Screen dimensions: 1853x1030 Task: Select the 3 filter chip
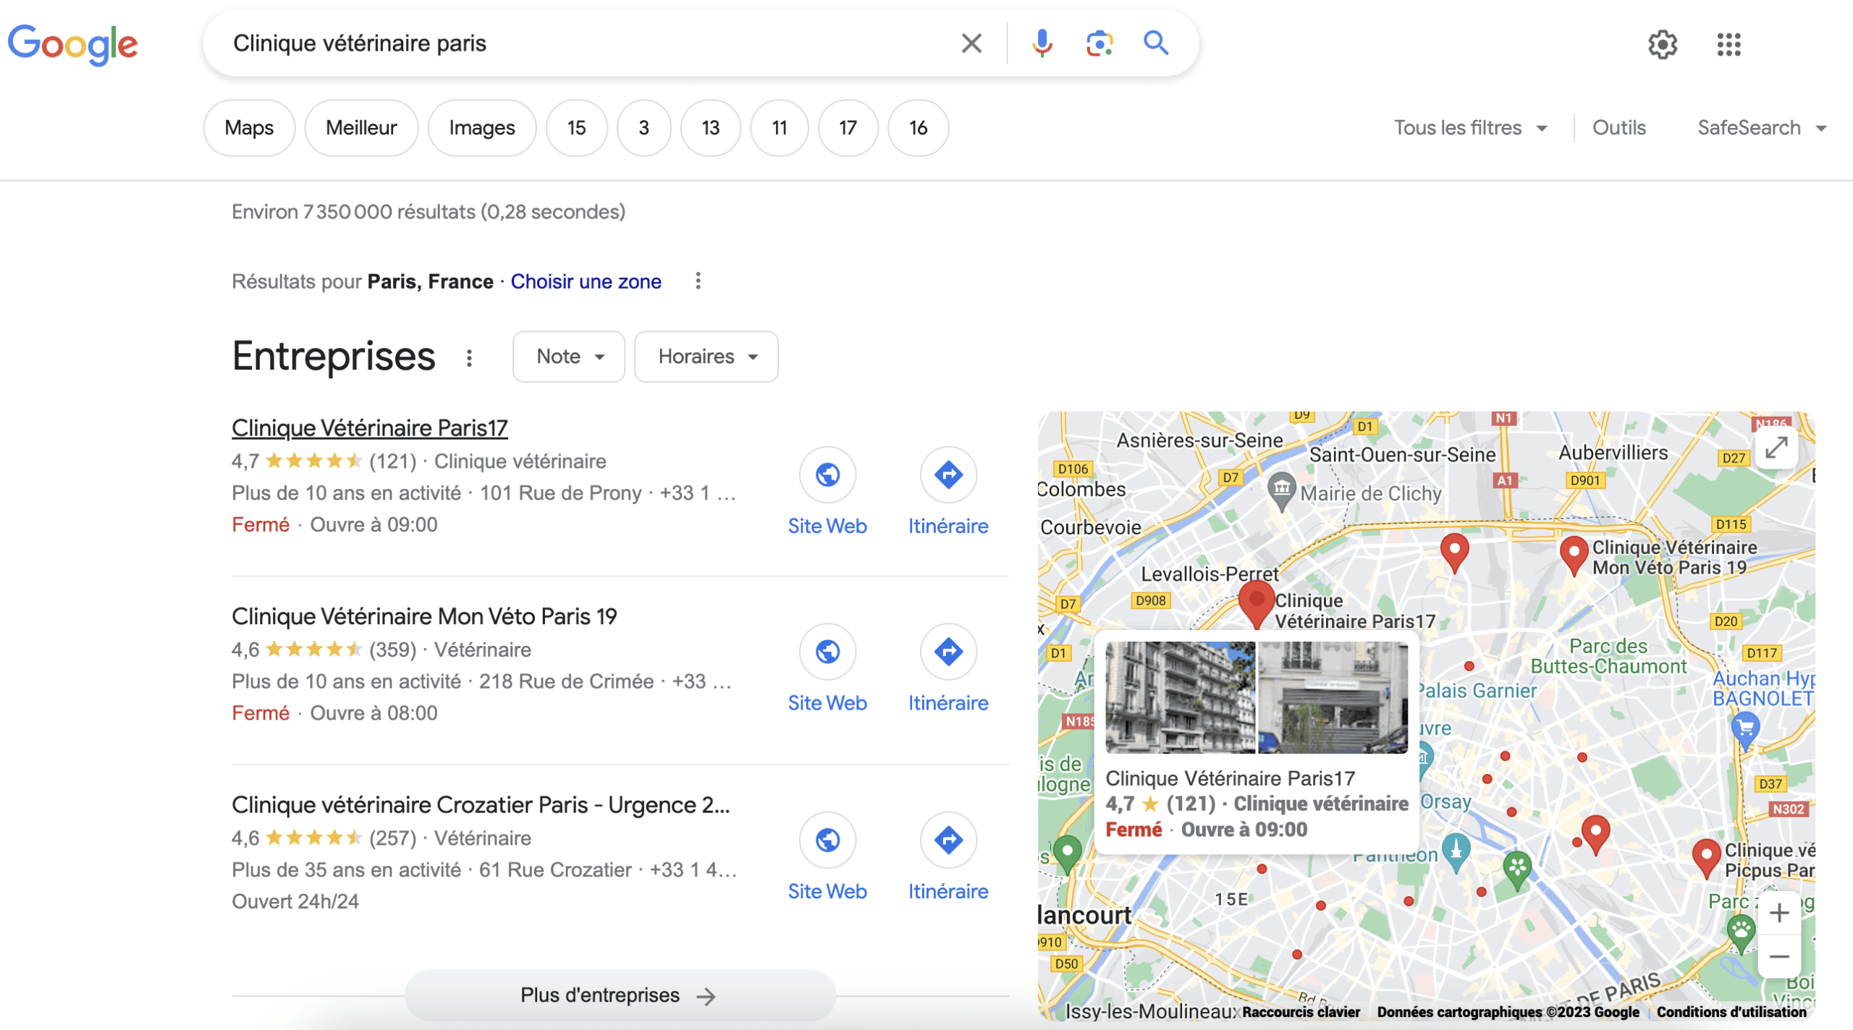[643, 128]
